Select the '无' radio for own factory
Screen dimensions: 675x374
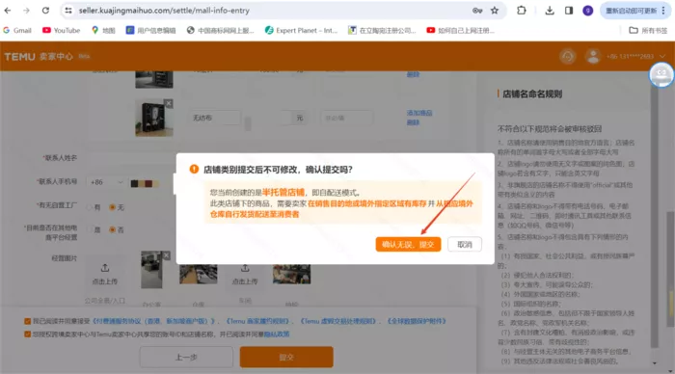click(x=113, y=207)
